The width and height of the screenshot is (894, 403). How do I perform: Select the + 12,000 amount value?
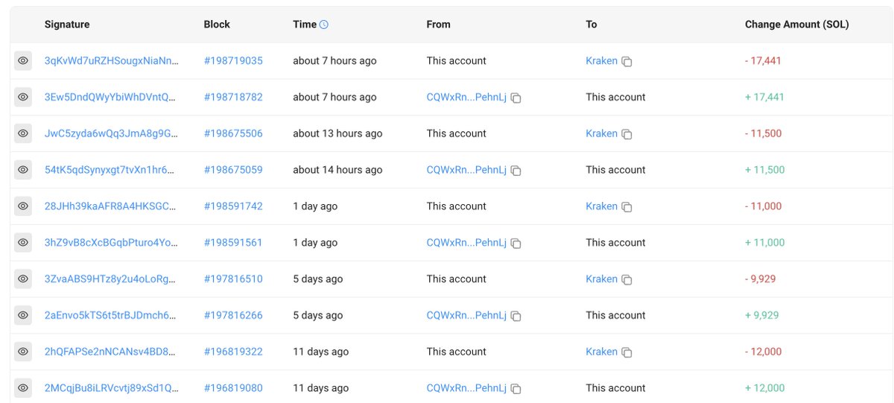click(765, 388)
